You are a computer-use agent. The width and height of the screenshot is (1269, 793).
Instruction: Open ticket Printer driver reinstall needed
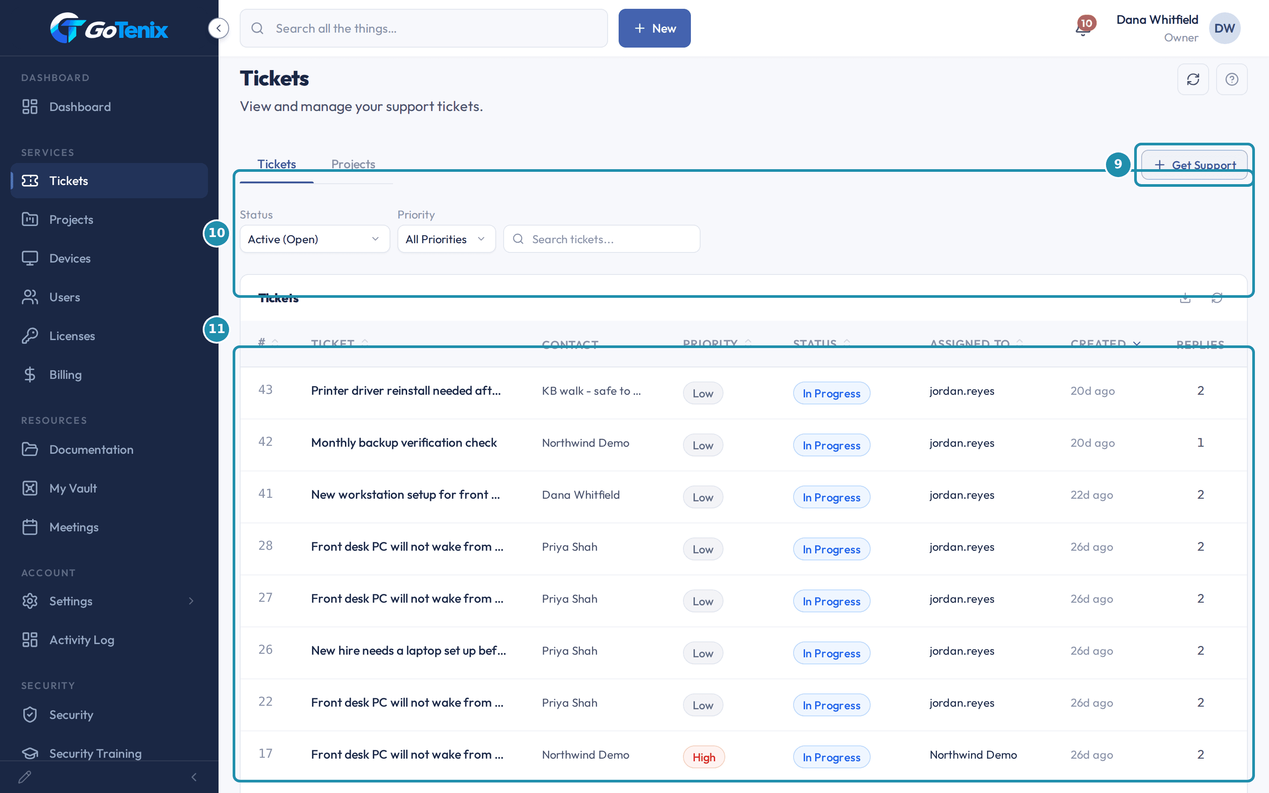point(405,391)
